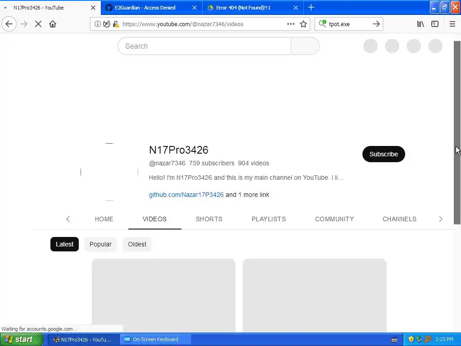Click the '759 subscribers' text

[x=212, y=163]
